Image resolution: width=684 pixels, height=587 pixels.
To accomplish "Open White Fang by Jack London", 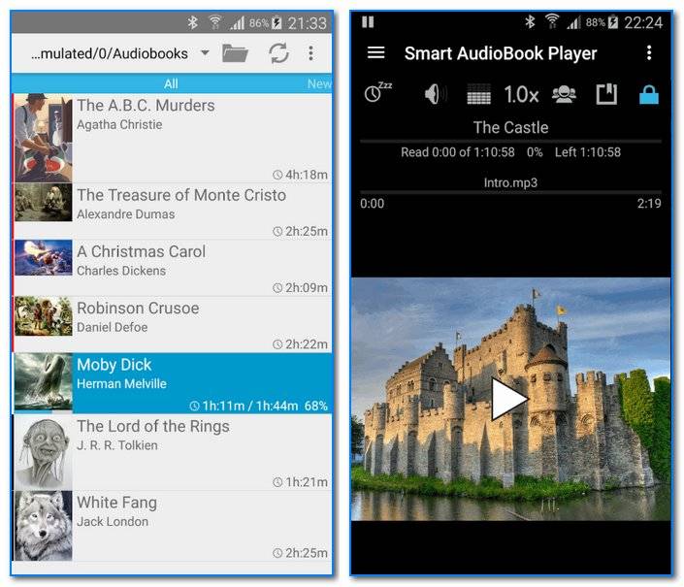I will point(172,526).
